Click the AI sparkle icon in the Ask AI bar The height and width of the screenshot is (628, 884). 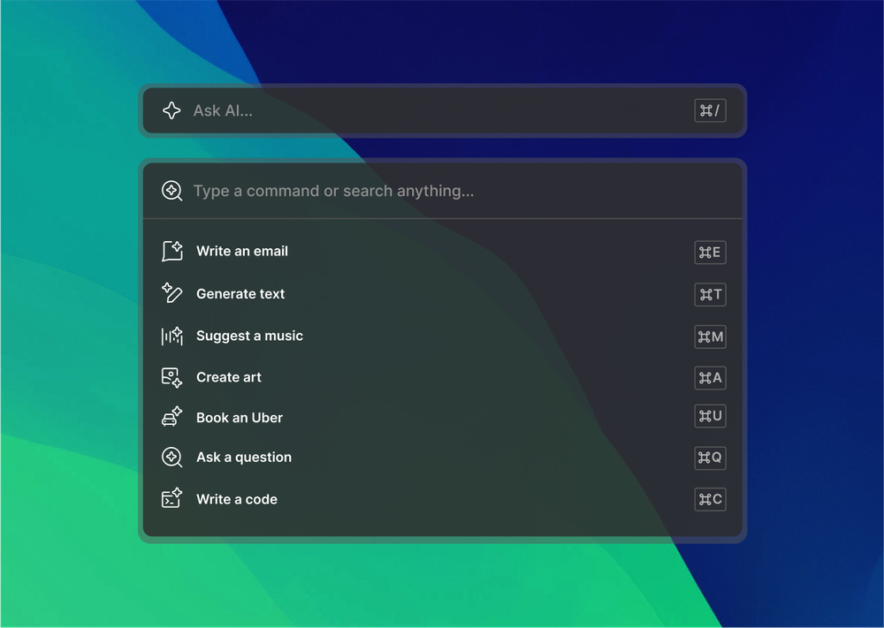point(171,110)
